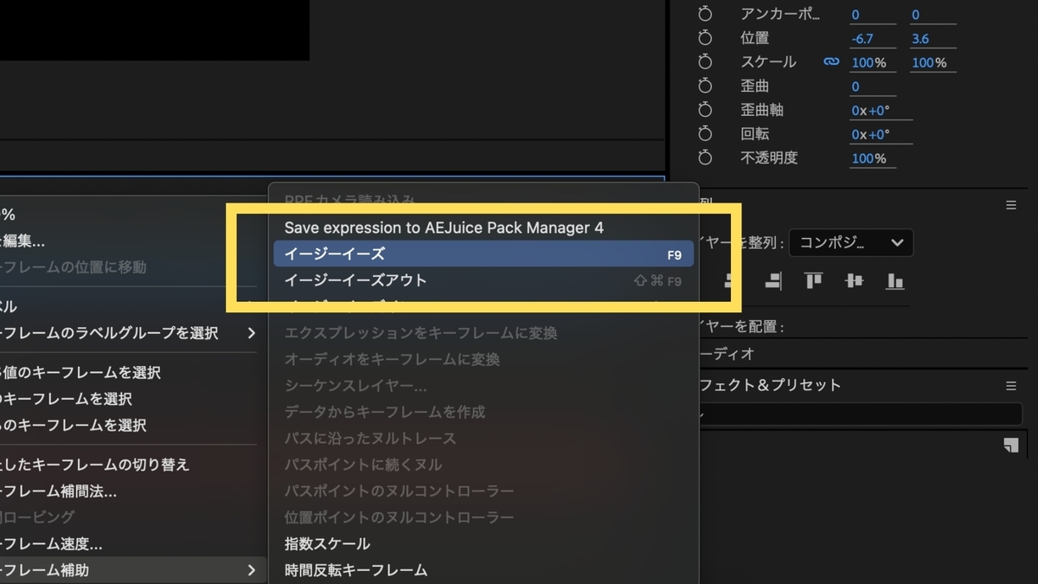Click 位置ポイントのヌルコントローラー item

tap(484, 517)
